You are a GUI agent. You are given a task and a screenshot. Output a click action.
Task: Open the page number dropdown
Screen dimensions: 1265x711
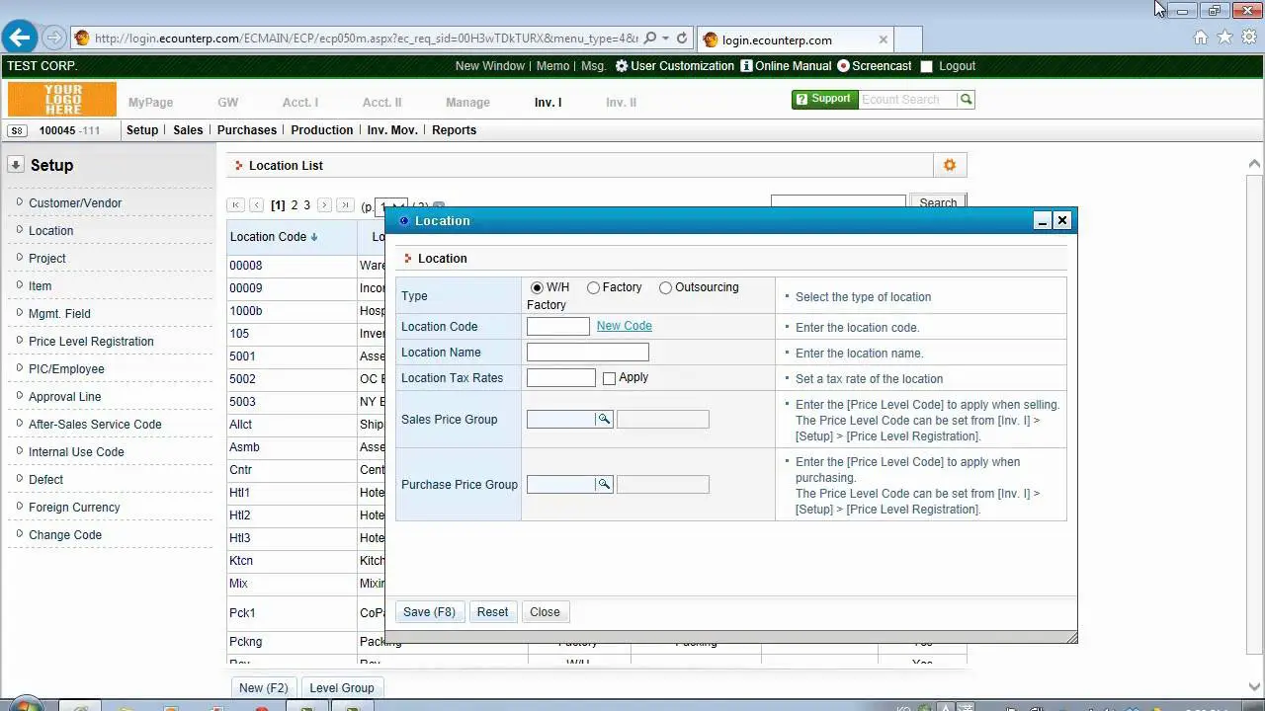click(x=392, y=207)
